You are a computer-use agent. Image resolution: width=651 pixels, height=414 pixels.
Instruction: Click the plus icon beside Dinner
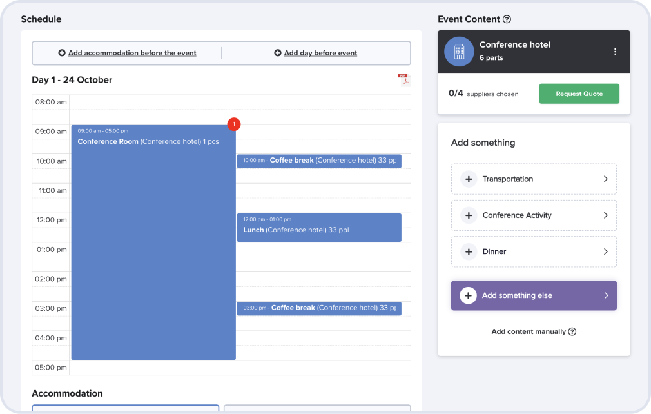tap(469, 251)
